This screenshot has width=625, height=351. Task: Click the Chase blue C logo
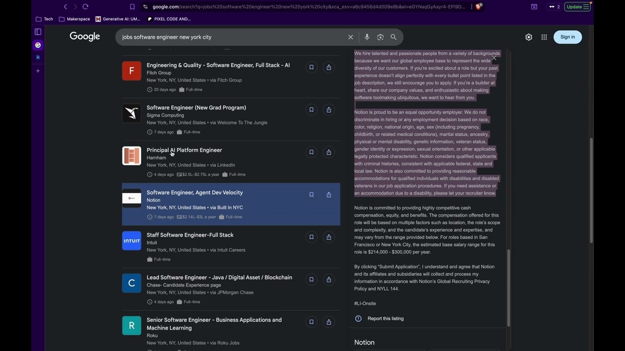[x=131, y=283]
